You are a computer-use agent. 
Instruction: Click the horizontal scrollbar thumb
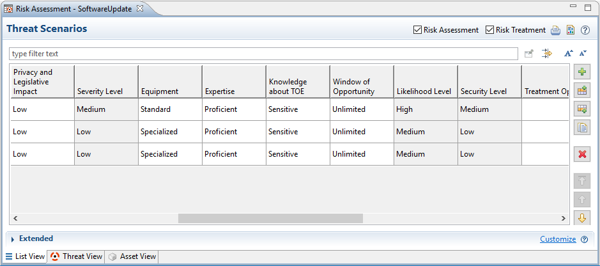tap(270, 219)
